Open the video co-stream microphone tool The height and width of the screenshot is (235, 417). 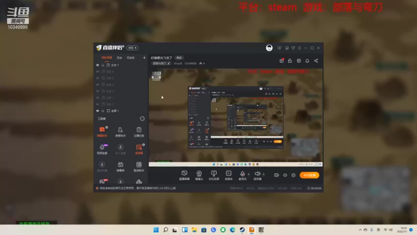click(102, 149)
